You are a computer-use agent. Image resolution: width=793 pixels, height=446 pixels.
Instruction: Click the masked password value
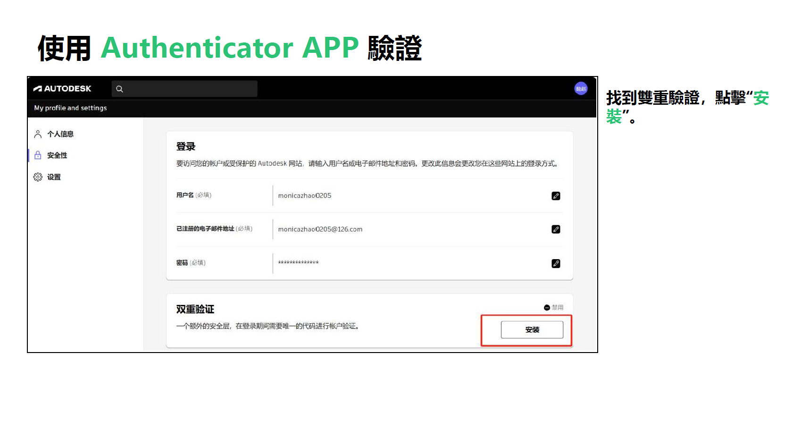pos(298,262)
